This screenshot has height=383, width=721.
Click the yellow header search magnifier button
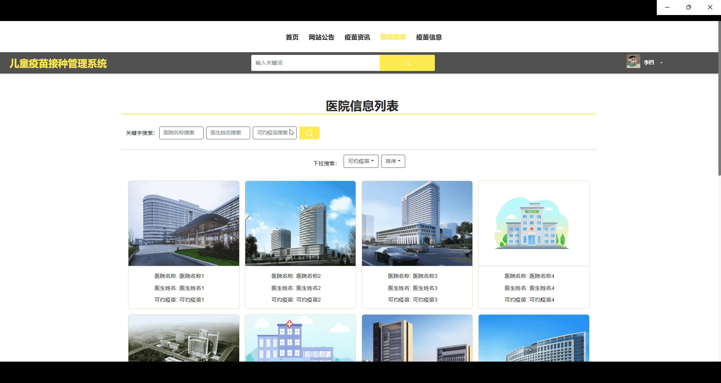click(x=407, y=63)
